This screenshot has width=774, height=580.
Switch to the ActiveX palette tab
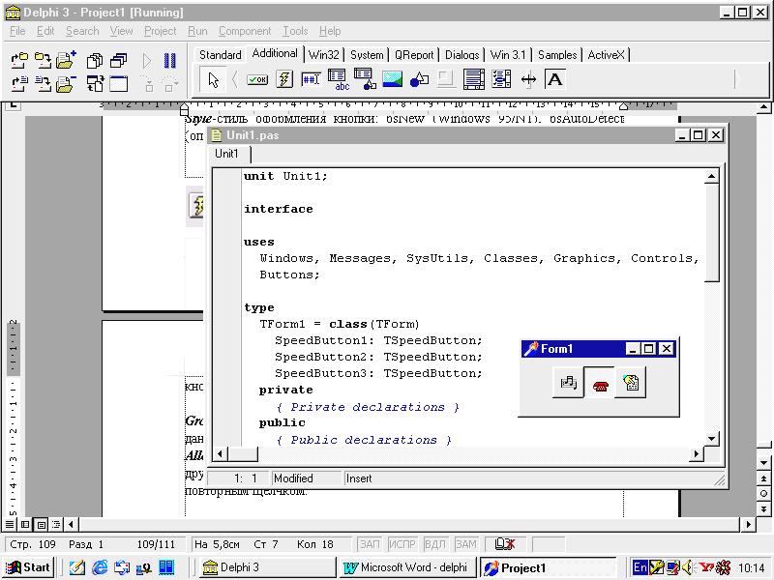click(x=607, y=55)
